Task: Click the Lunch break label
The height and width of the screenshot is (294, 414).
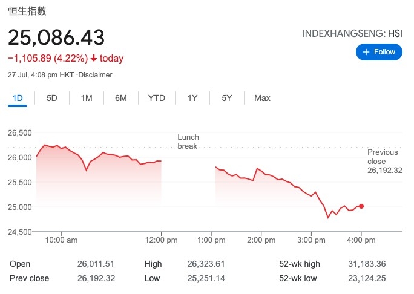Action: click(x=188, y=142)
